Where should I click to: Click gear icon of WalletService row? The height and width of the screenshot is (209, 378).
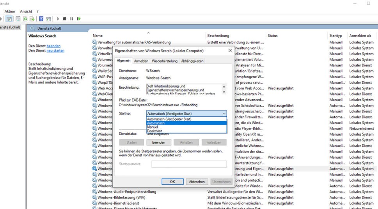coord(94,71)
